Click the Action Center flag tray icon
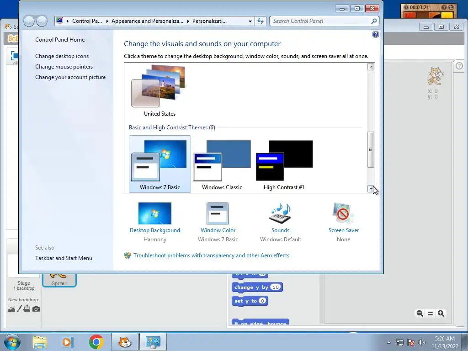The height and width of the screenshot is (351, 468). [411, 342]
